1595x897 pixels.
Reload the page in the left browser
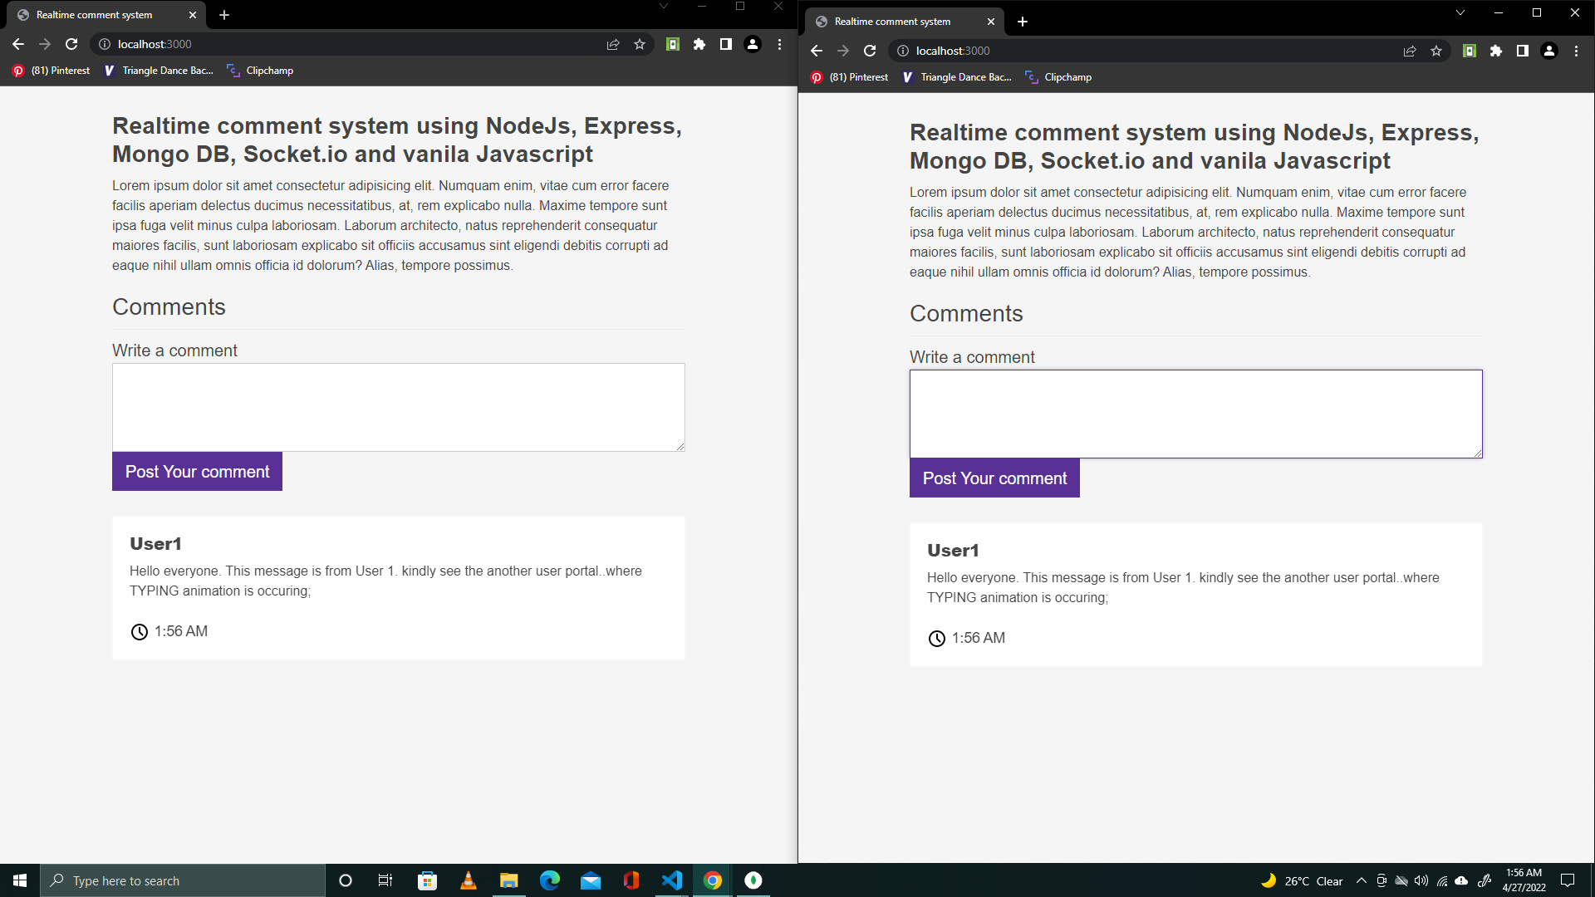pos(71,44)
